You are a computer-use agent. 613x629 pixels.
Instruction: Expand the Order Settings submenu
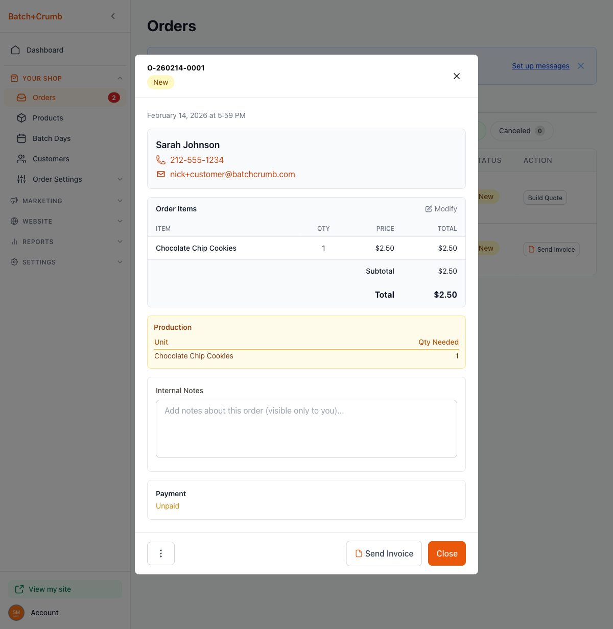point(120,179)
